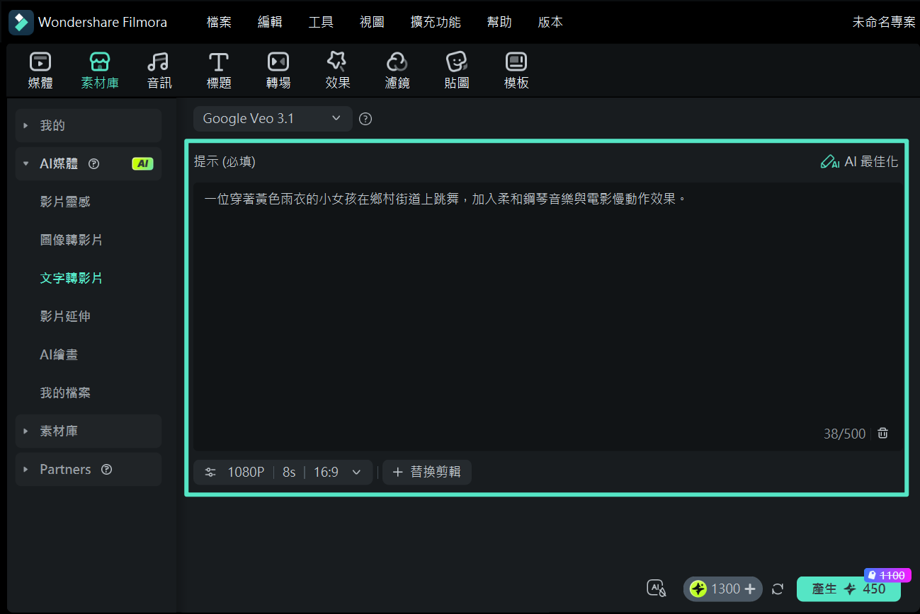
Task: Click the AI writing icon near the bottom
Action: point(656,589)
